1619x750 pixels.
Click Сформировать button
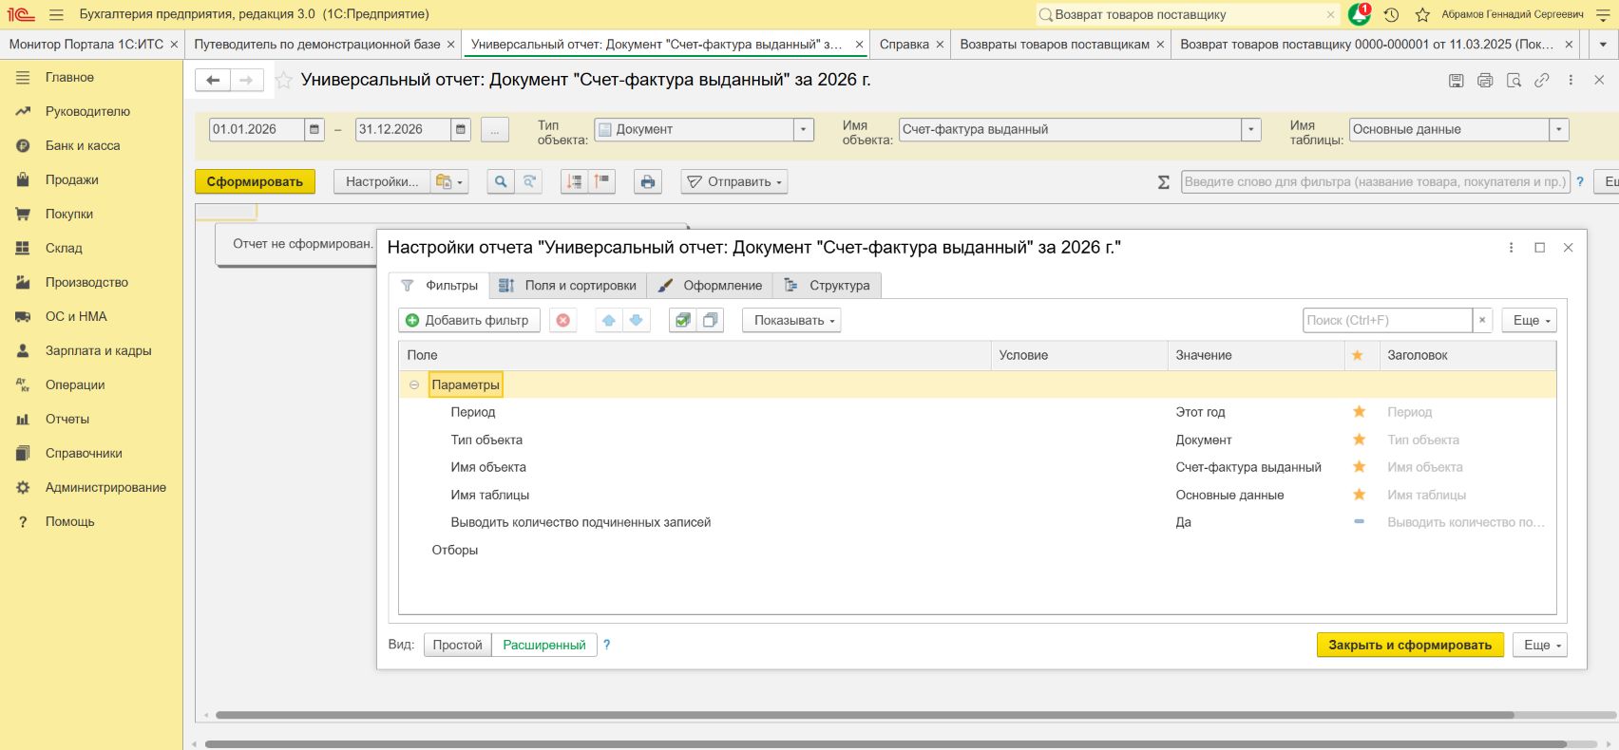(x=255, y=181)
